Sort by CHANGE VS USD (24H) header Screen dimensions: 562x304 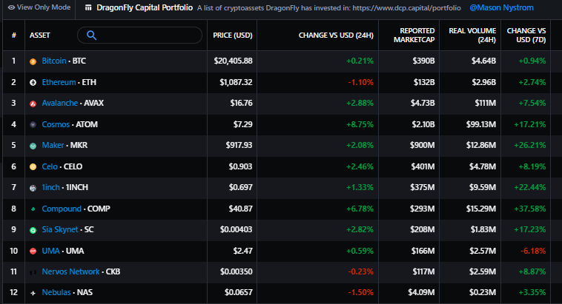336,35
